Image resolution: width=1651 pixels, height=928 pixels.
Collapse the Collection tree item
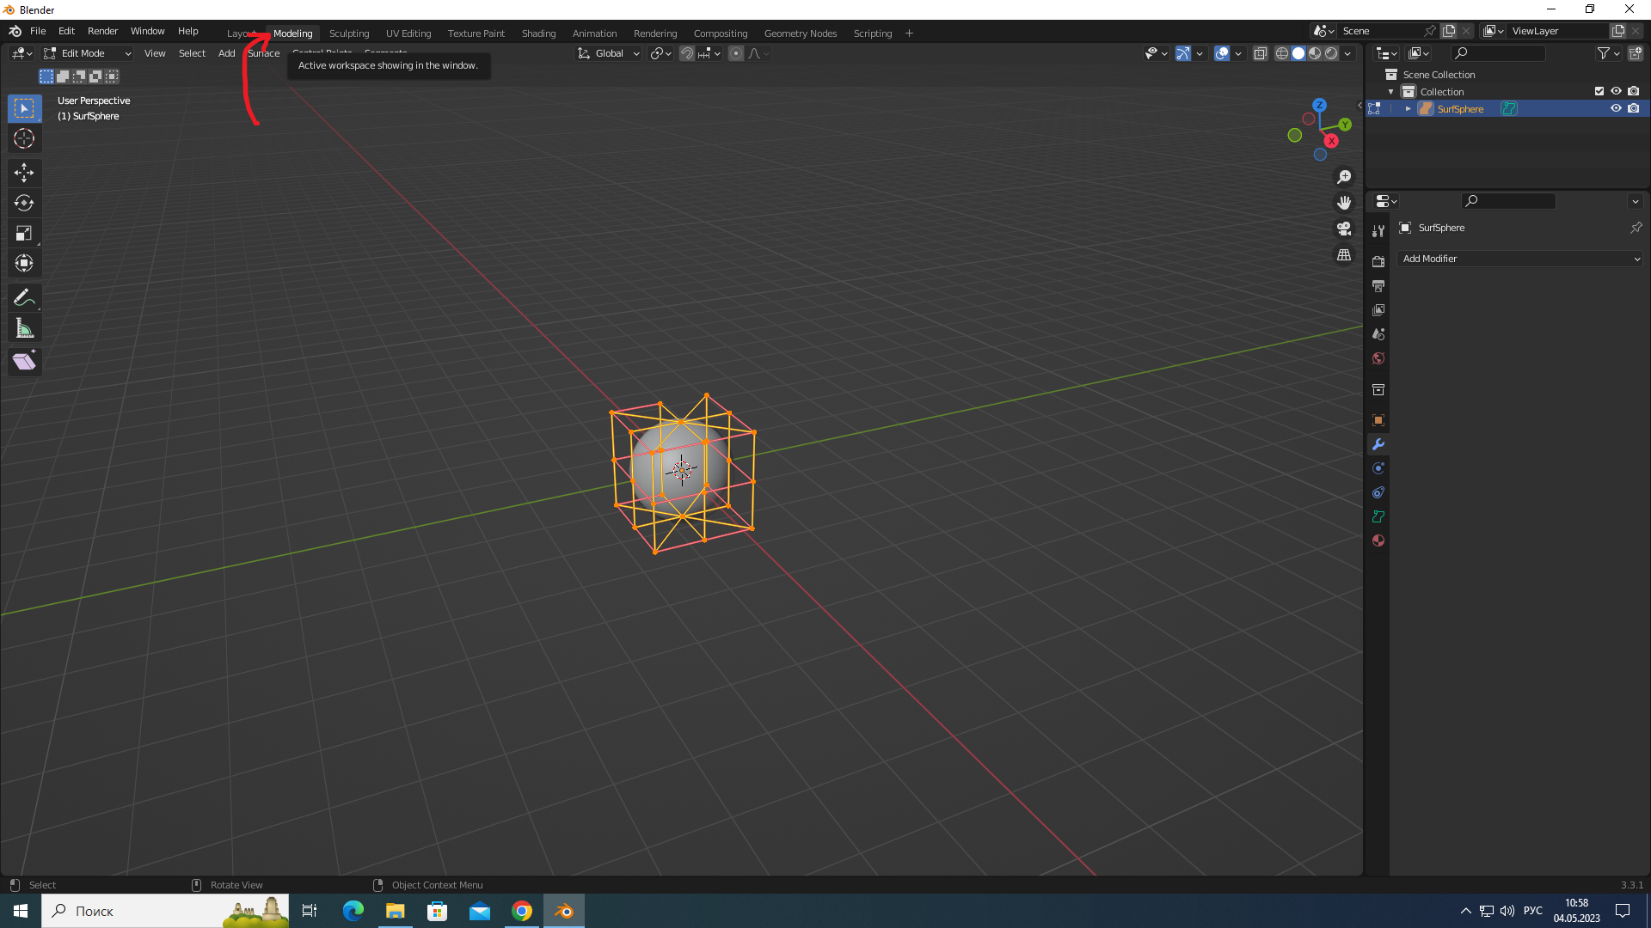[1391, 92]
